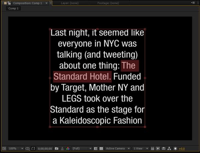This screenshot has width=200, height=153.
Task: Open the (Full) resolution dropdown
Action: click(x=82, y=148)
